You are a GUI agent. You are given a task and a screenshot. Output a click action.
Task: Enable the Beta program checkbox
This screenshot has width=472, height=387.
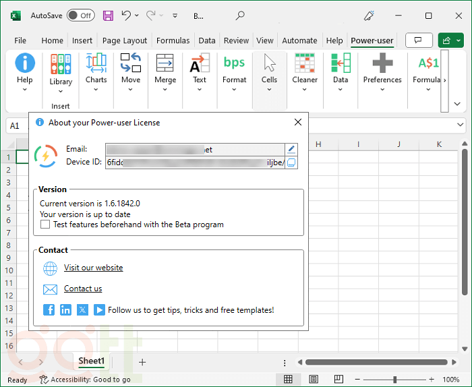(x=45, y=225)
